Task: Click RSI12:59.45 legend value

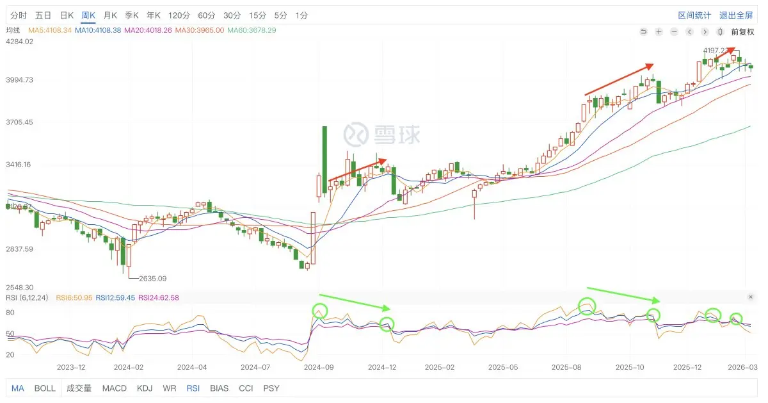Action: pyautogui.click(x=115, y=297)
